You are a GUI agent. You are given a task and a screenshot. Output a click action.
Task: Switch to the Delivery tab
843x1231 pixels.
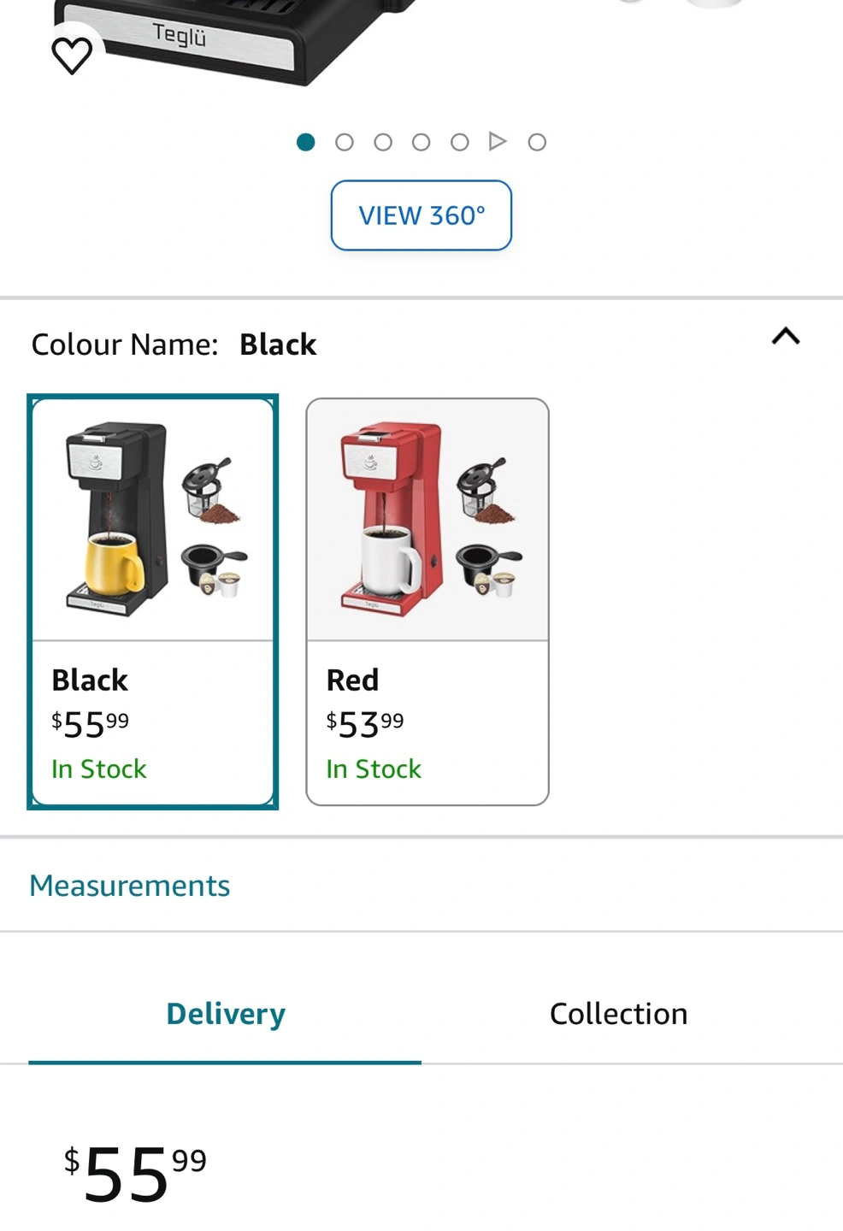[x=225, y=1014]
